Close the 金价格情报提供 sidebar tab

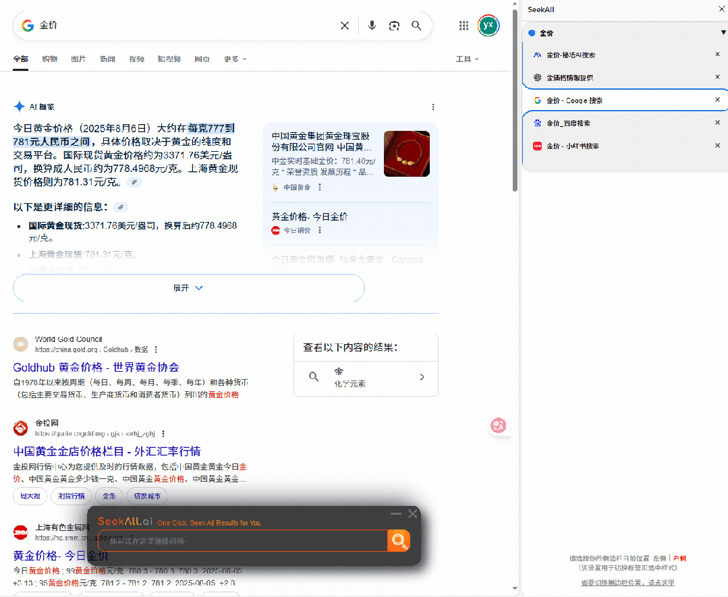coord(717,77)
